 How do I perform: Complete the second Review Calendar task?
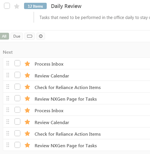coord(17,121)
